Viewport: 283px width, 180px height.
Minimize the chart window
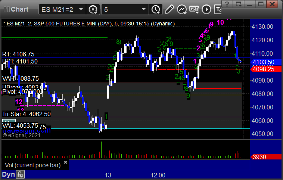pos(249,4)
